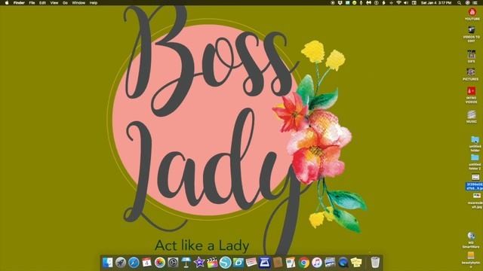The width and height of the screenshot is (483, 271).
Task: Open the View menu
Action: pyautogui.click(x=54, y=3)
